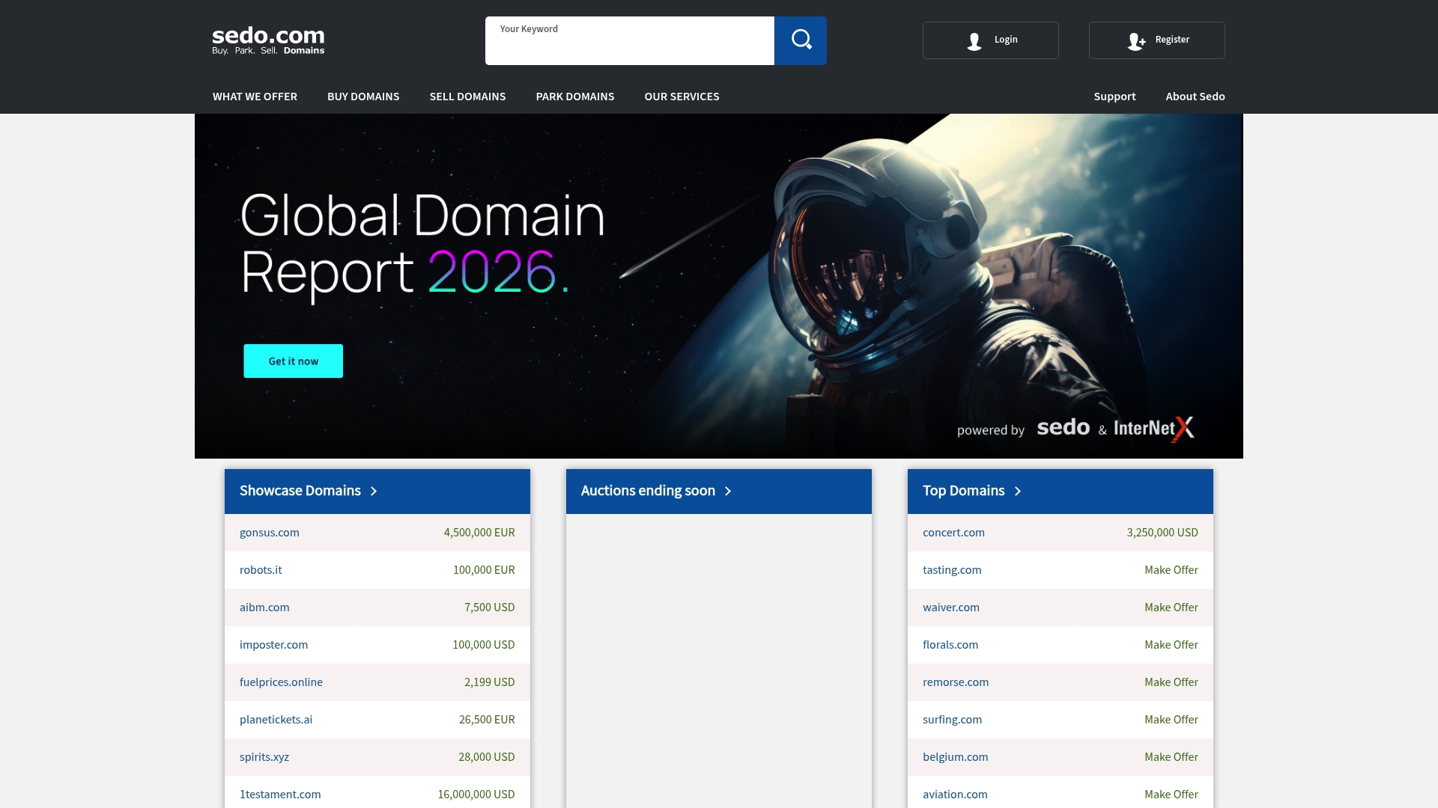Open the BUY DOMAINS menu
The width and height of the screenshot is (1438, 808).
[x=363, y=96]
